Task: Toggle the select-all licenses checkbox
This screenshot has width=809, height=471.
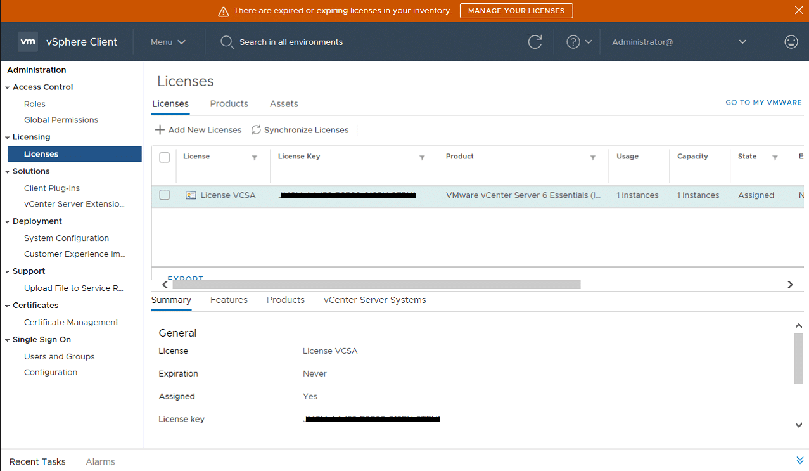Action: (x=165, y=157)
